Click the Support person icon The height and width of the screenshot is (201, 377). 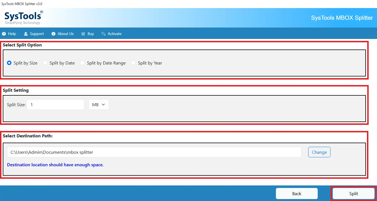tap(26, 34)
